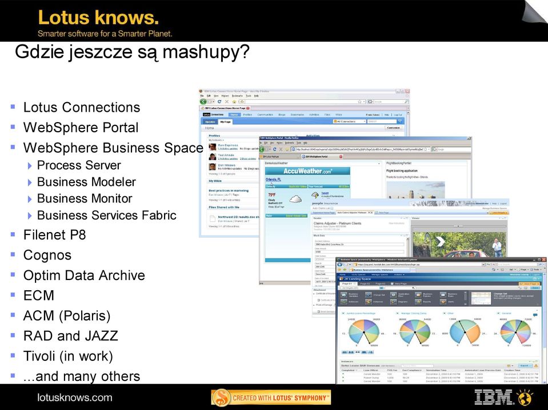Open Communities in Lotus Connections navigation
This screenshot has height=410, width=548.
[265, 115]
